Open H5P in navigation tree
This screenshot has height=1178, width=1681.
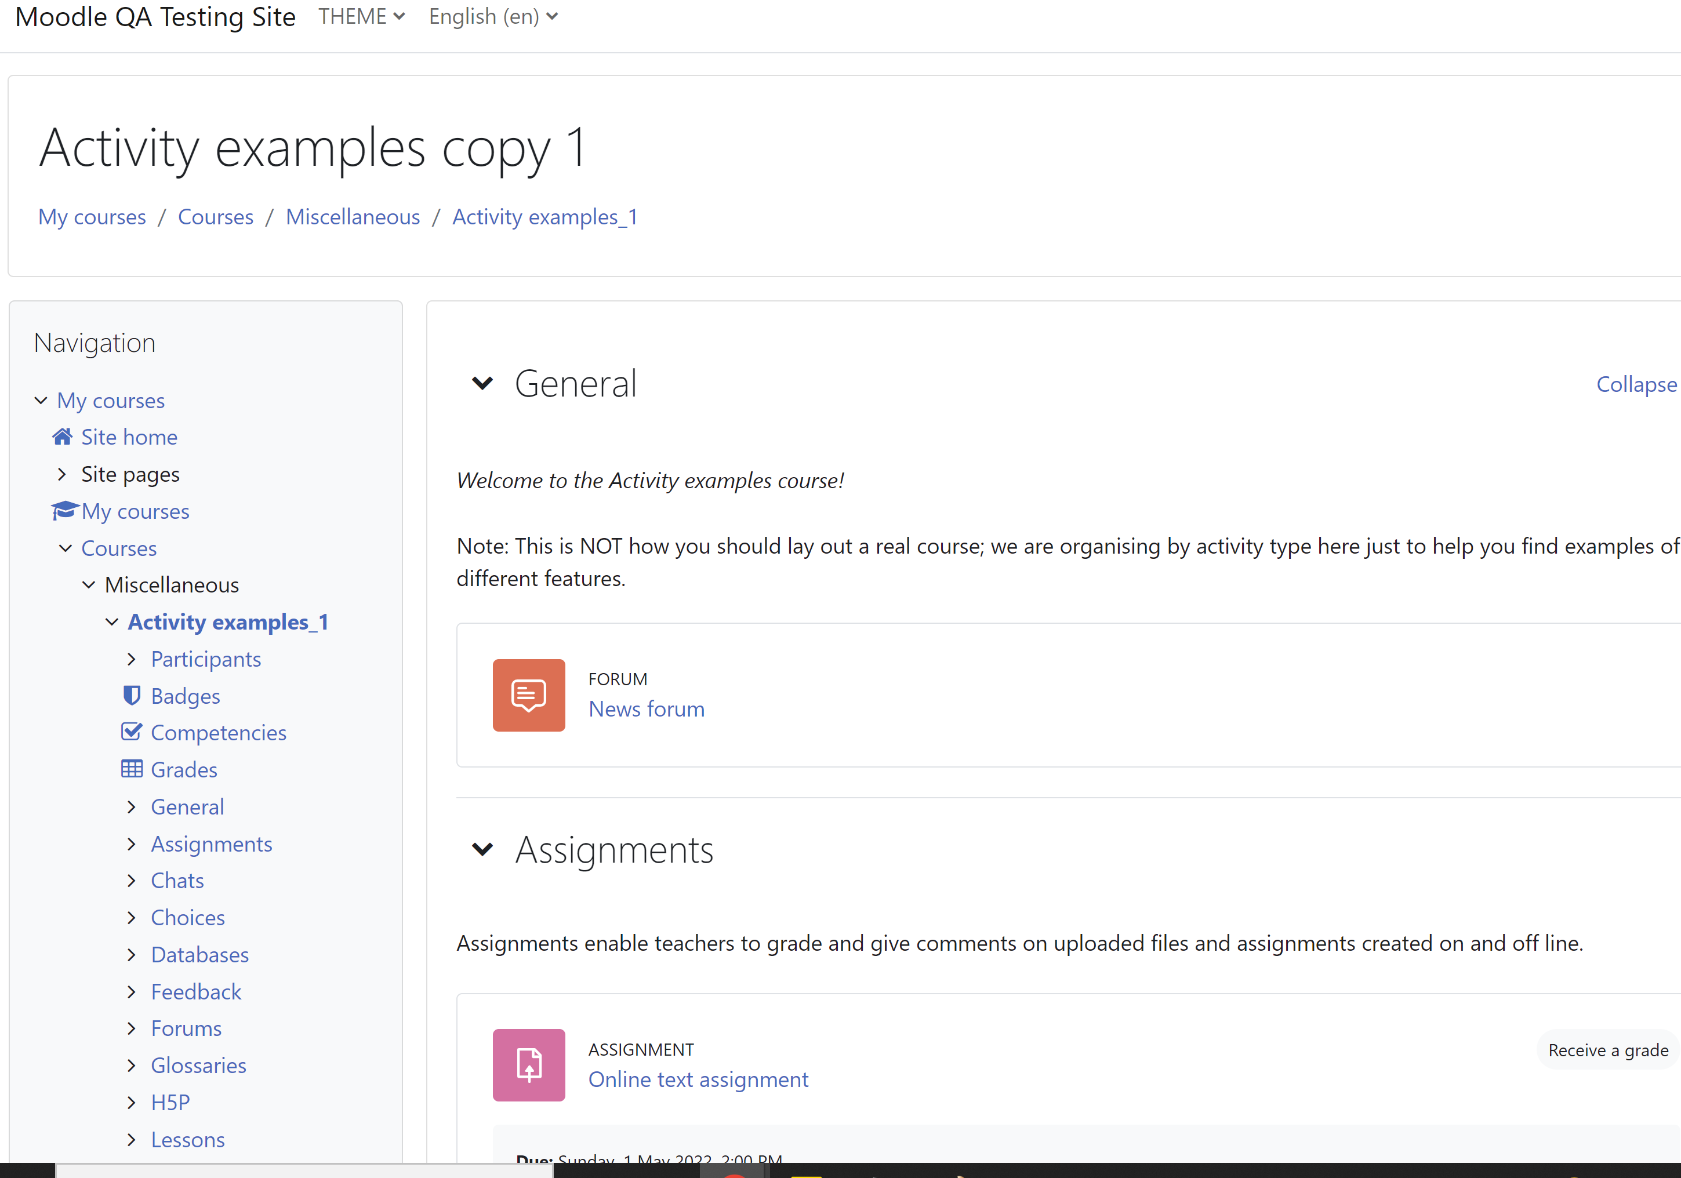coord(170,1102)
